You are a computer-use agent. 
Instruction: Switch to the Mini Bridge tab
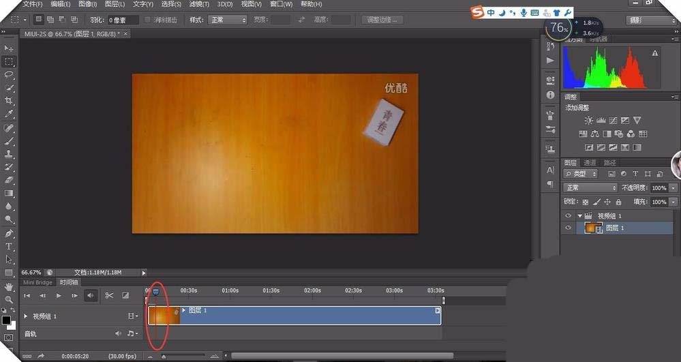(37, 282)
